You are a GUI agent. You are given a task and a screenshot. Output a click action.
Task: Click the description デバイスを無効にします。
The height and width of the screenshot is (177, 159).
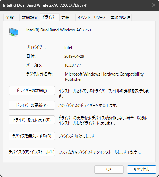(x=78, y=136)
